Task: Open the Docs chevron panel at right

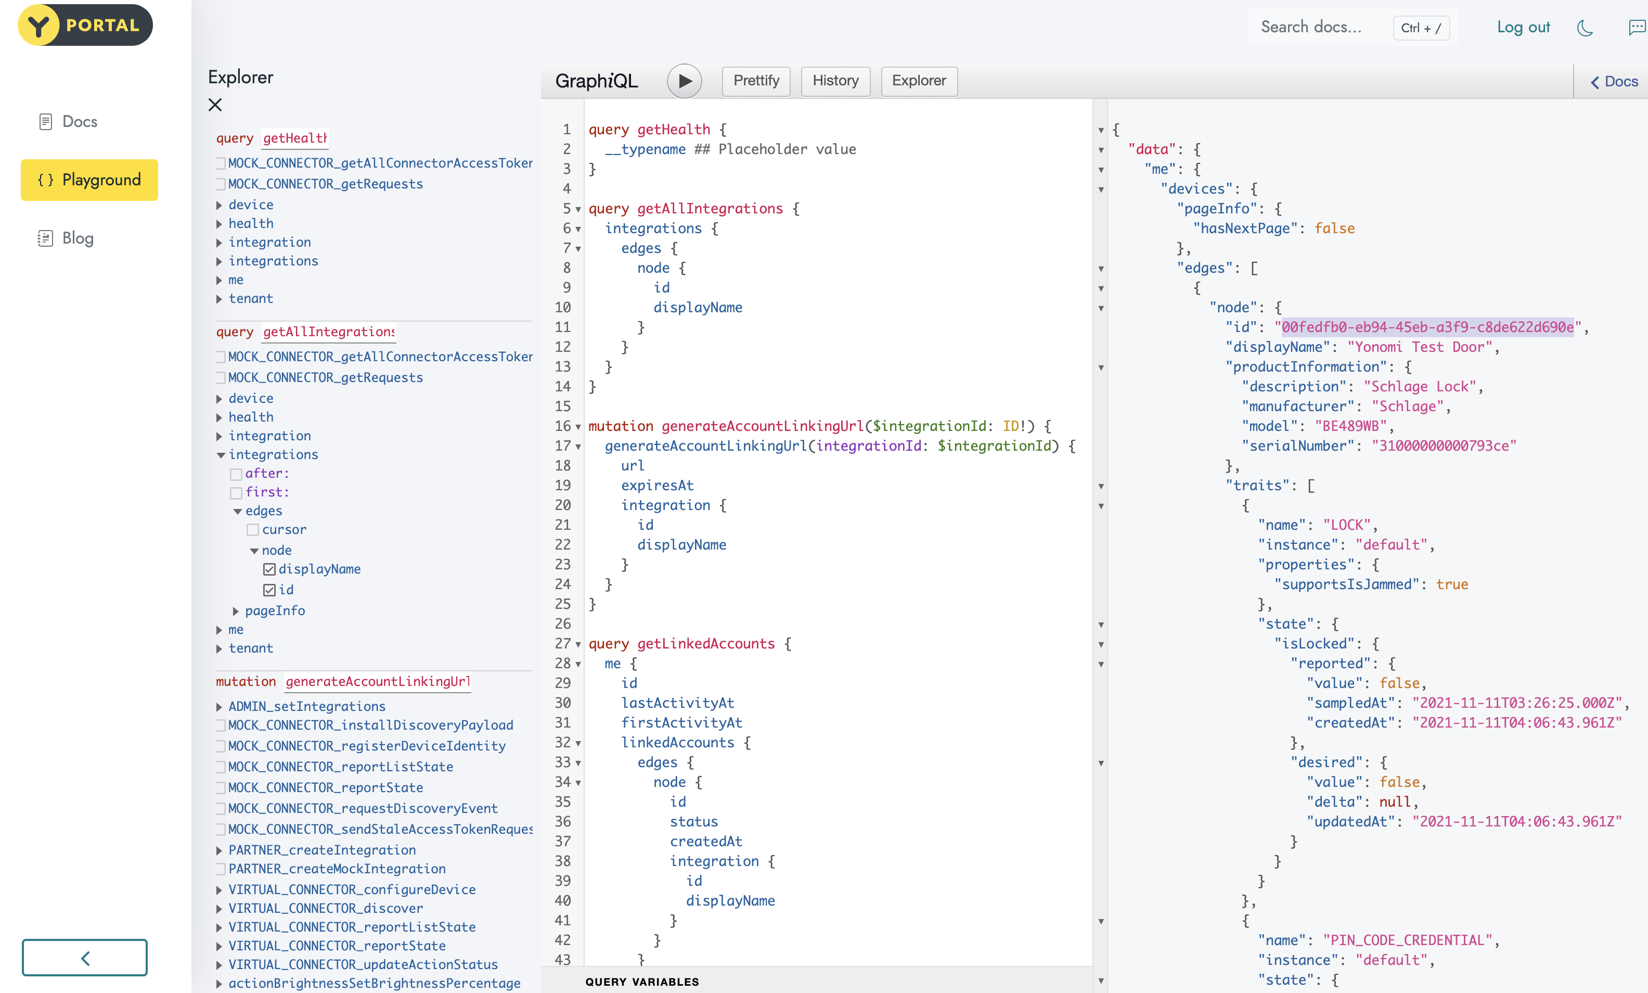Action: point(1613,82)
